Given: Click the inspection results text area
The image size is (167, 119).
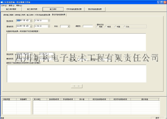Looking at the screenshot, I should point(76,42).
